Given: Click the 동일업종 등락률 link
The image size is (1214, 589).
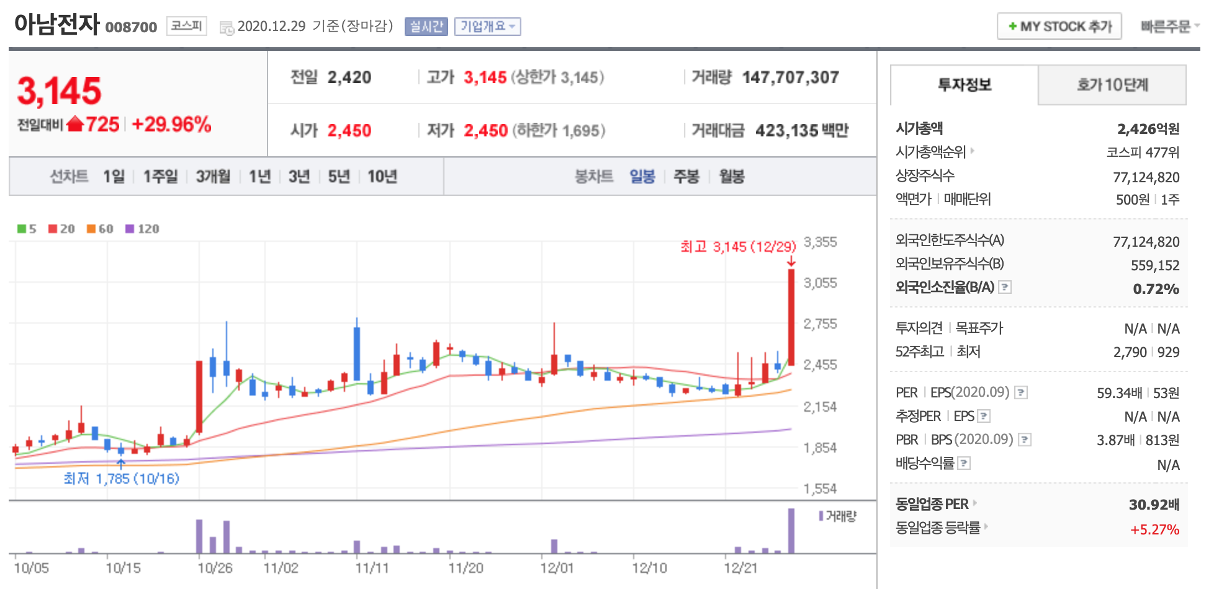Looking at the screenshot, I should click(x=938, y=527).
